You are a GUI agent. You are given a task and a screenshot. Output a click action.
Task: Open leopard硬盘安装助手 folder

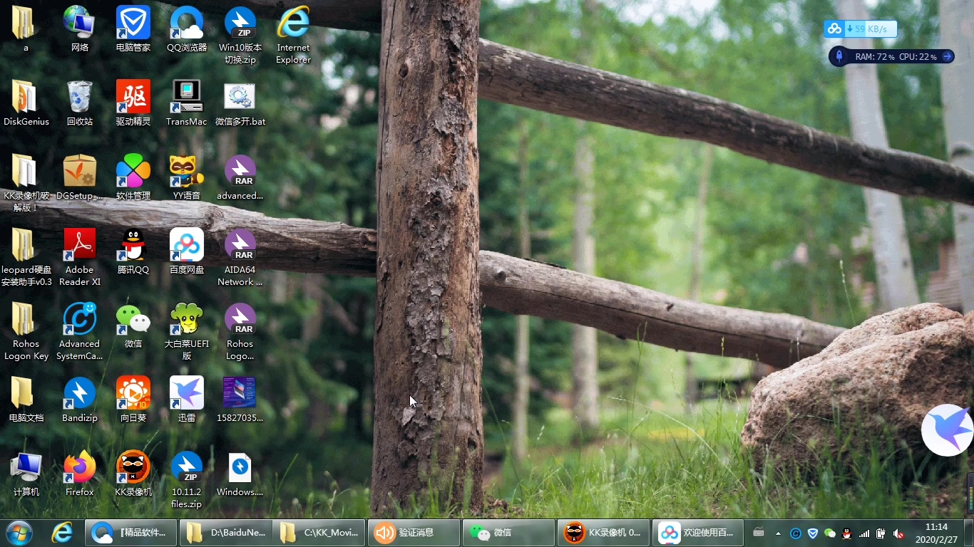pyautogui.click(x=26, y=257)
